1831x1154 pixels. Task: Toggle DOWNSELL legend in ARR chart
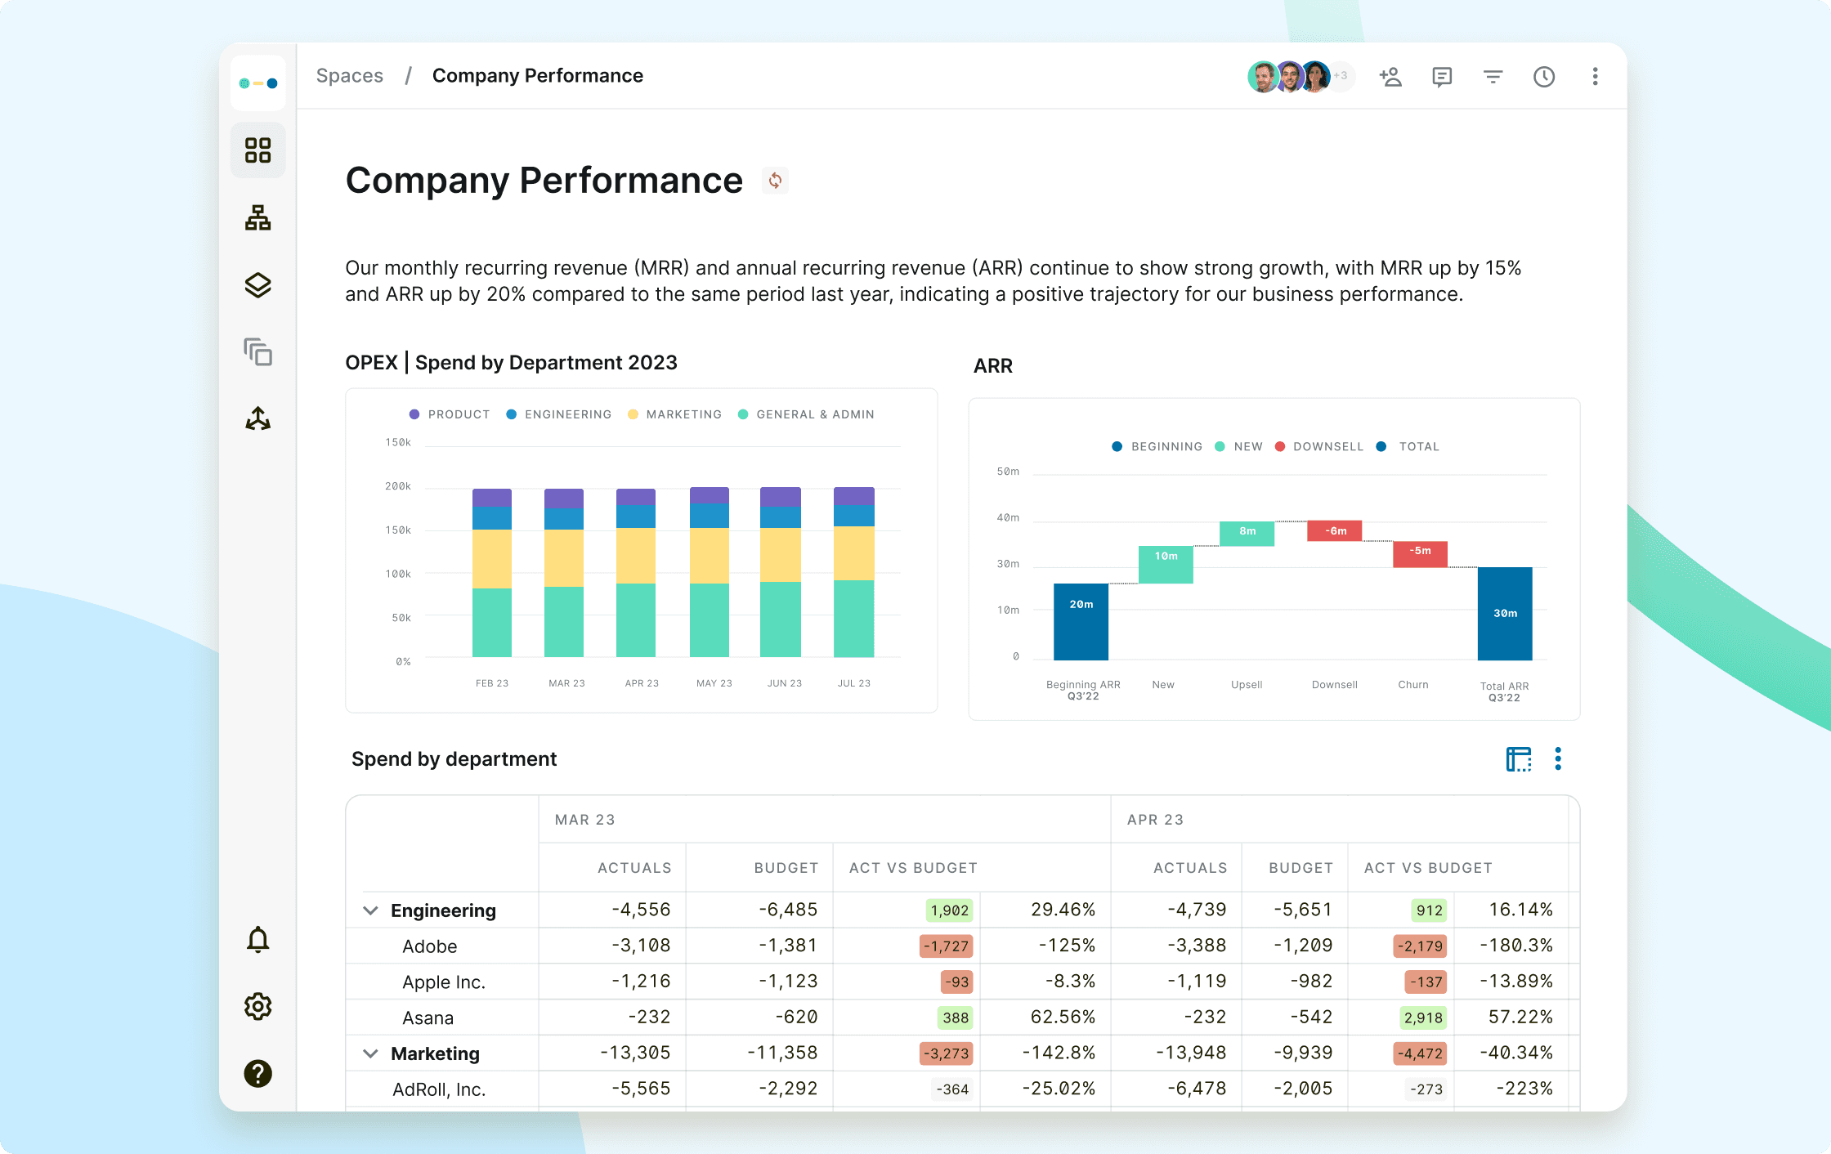coord(1319,446)
